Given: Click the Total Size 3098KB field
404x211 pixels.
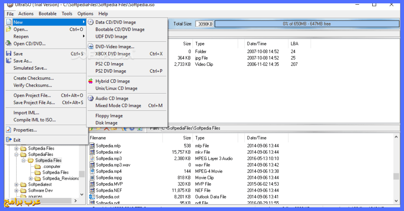Looking at the screenshot, I should click(x=204, y=24).
